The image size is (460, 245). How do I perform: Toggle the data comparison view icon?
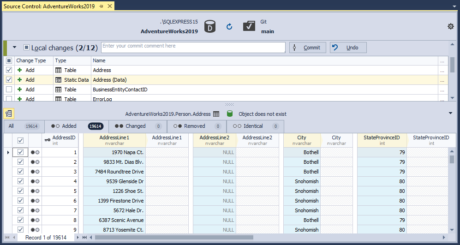pyautogui.click(x=9, y=114)
